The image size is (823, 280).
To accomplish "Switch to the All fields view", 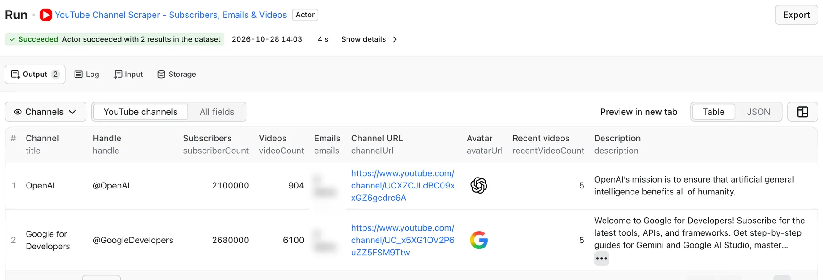I will (217, 112).
